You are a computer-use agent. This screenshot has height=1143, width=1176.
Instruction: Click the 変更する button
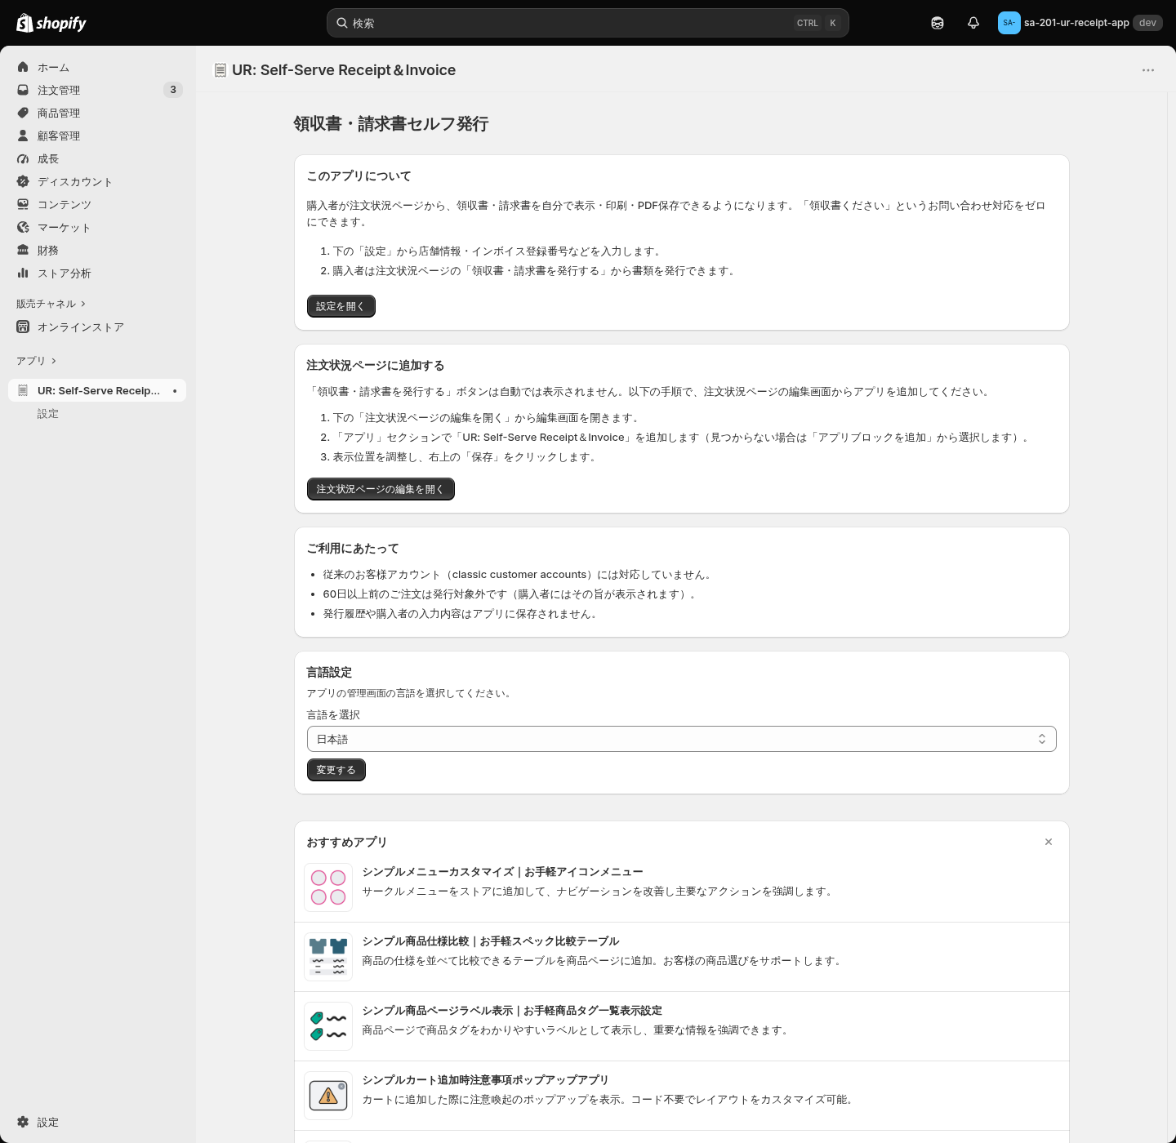pyautogui.click(x=336, y=770)
